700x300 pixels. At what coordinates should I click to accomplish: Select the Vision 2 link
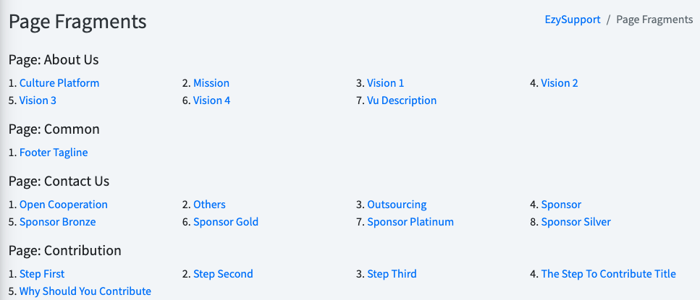(x=560, y=83)
